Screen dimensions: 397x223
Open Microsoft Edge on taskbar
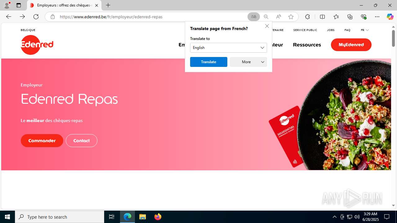(127, 217)
